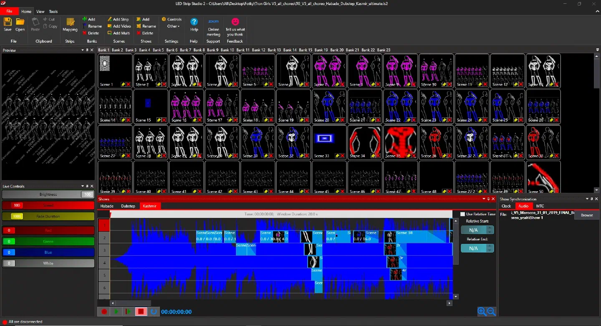Click the Browse button for audio file
This screenshot has width=601, height=326.
(587, 215)
